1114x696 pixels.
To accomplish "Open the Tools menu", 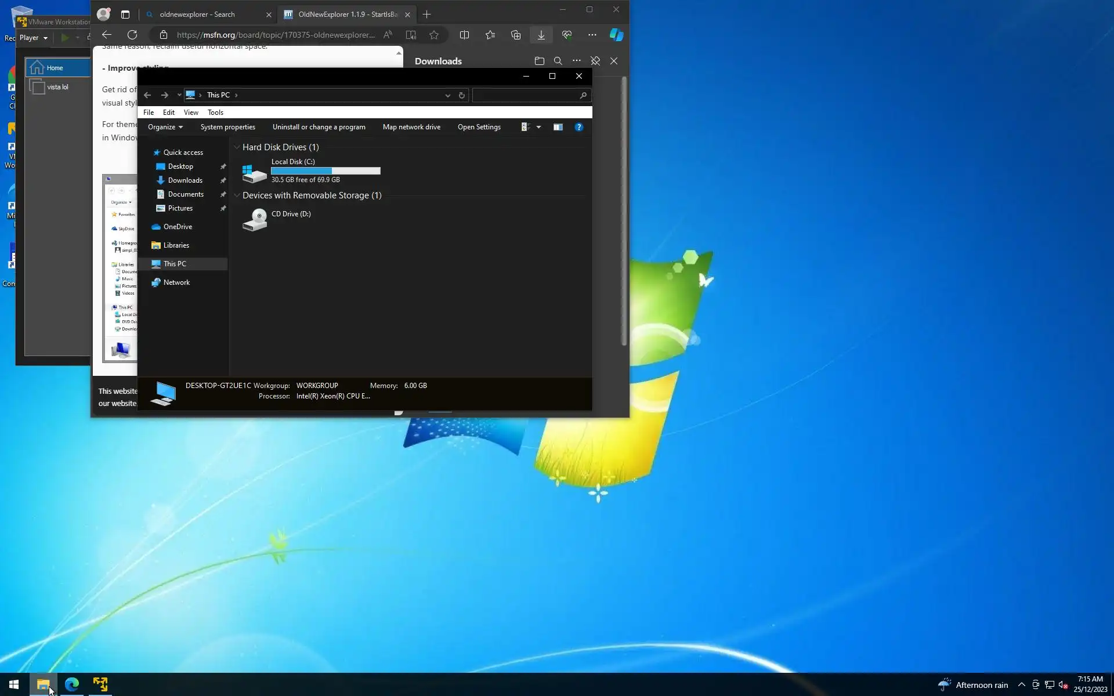I will [x=215, y=113].
